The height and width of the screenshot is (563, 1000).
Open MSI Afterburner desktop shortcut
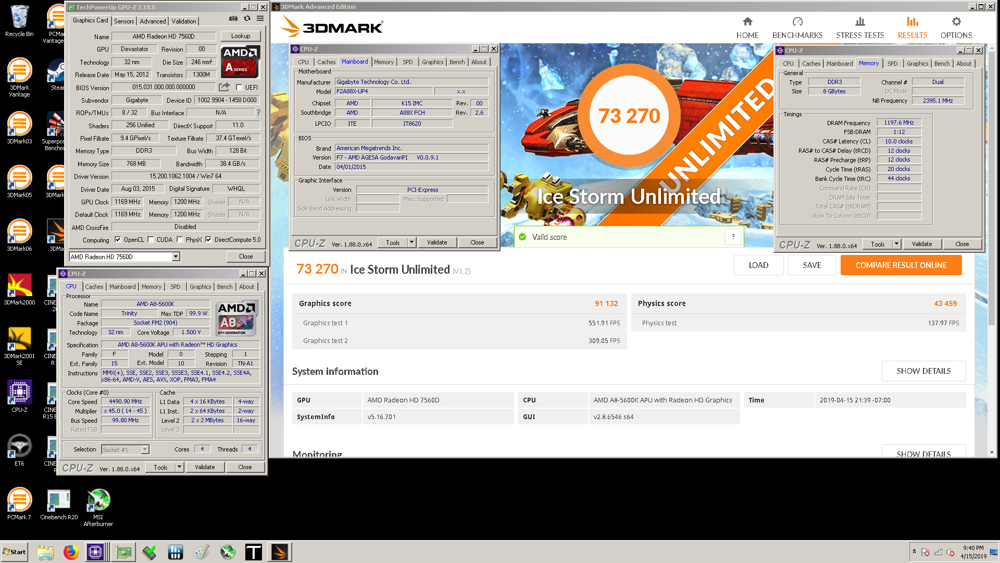point(98,507)
